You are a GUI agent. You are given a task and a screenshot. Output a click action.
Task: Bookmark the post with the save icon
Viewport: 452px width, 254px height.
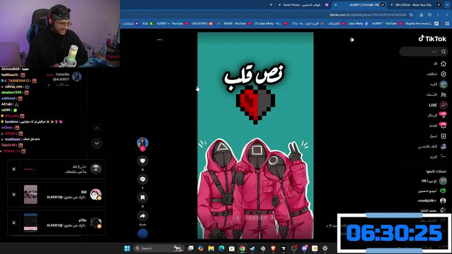143,198
